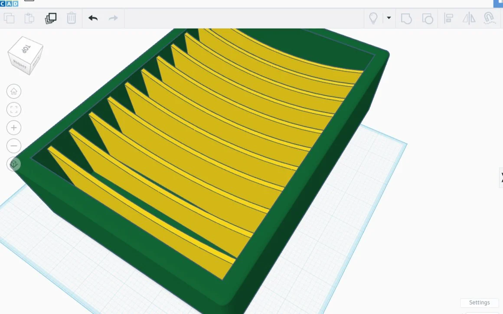Screen dimensions: 503x314
Task: Click the RIGHT face of view cube
Action: (20, 65)
